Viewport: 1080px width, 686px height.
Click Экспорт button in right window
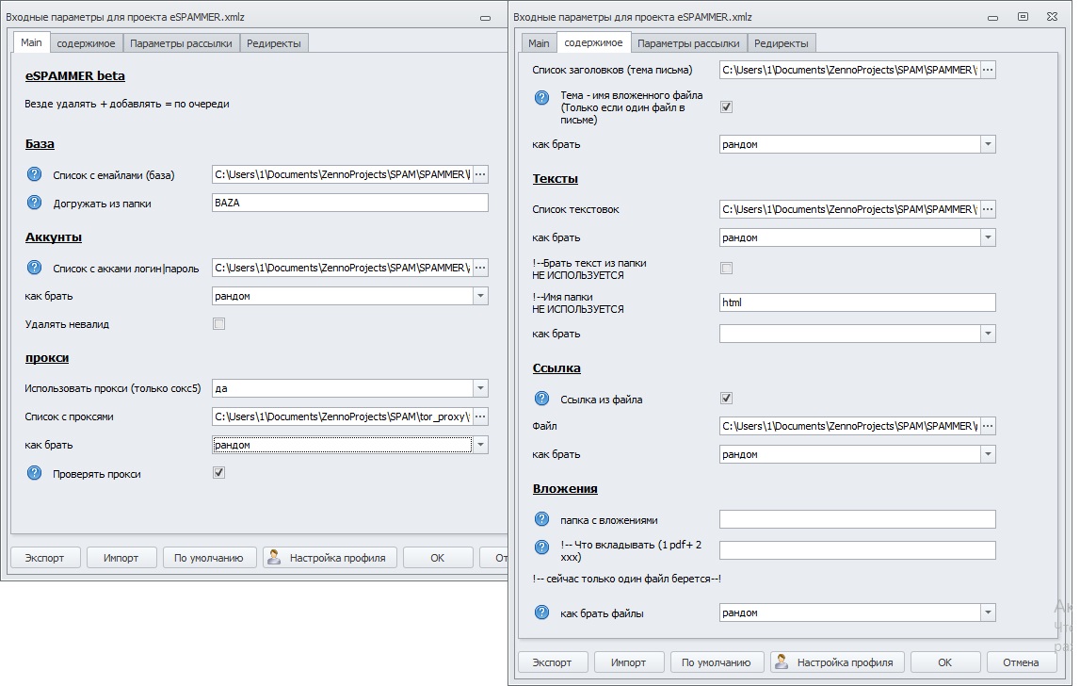click(553, 662)
